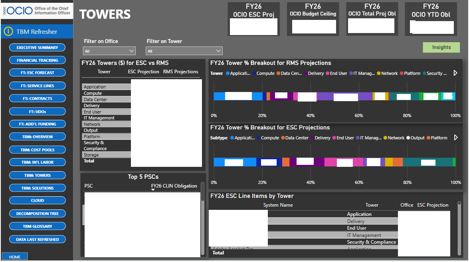This screenshot has width=469, height=262.
Task: Click the TBM Refresher info icon
Action: pyautogui.click(x=8, y=31)
